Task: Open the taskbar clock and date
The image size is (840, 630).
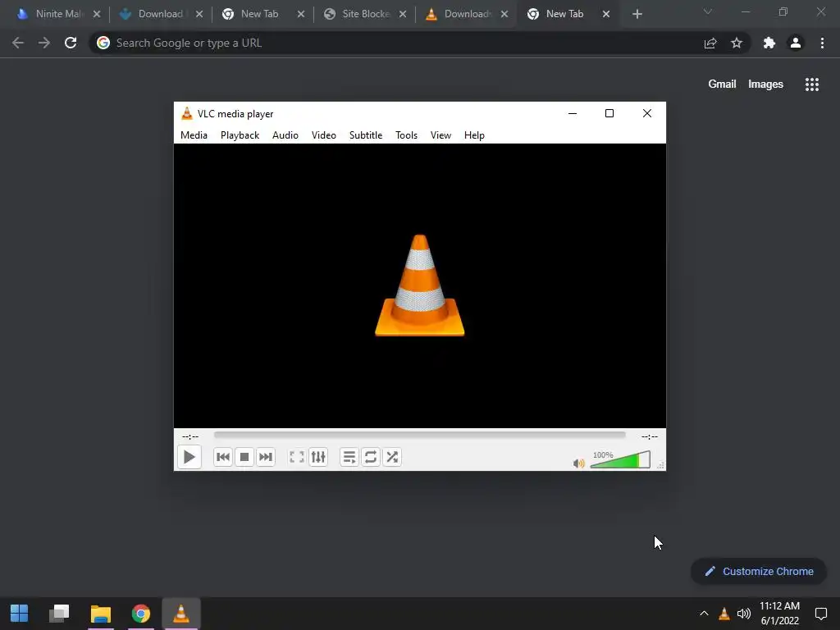Action: 779,614
